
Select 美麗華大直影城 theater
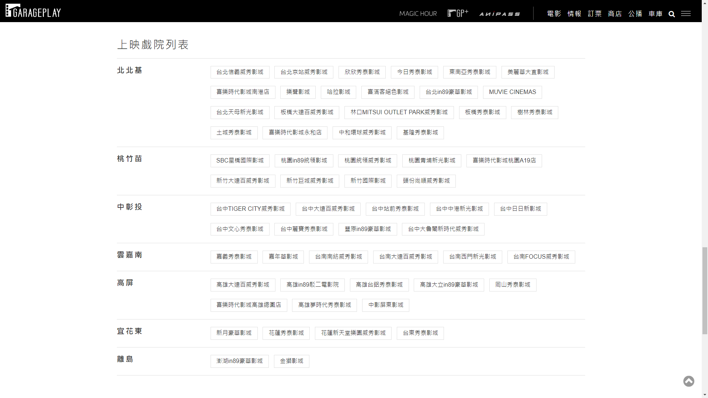coord(528,72)
